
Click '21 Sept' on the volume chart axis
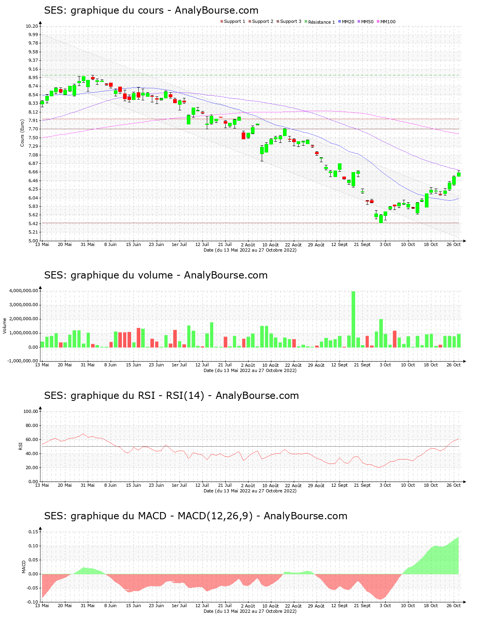362,365
